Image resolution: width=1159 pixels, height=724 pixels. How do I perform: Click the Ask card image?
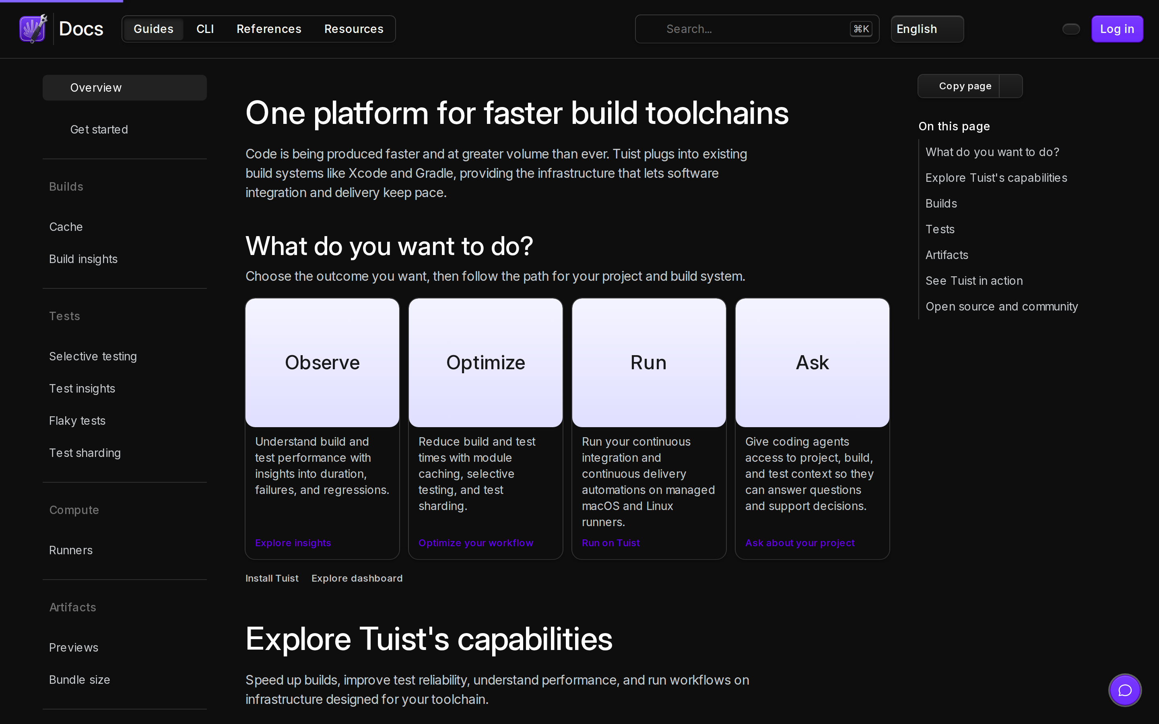coord(812,362)
